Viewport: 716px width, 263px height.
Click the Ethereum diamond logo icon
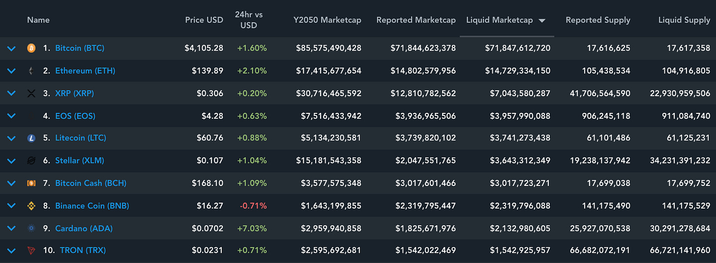pyautogui.click(x=31, y=71)
